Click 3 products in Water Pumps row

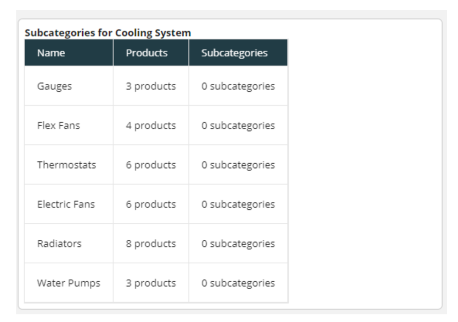151,284
